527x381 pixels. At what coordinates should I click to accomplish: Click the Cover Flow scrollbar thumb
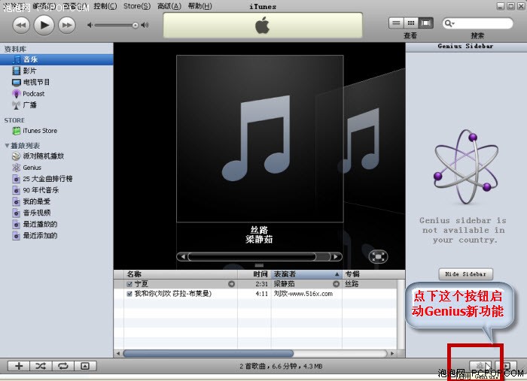pyautogui.click(x=252, y=257)
